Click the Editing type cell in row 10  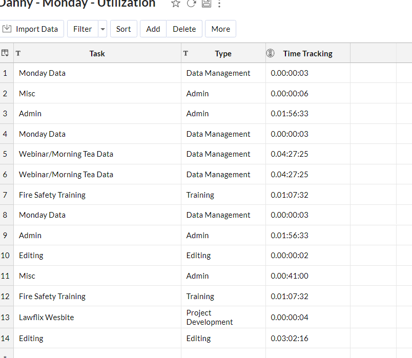tap(223, 255)
